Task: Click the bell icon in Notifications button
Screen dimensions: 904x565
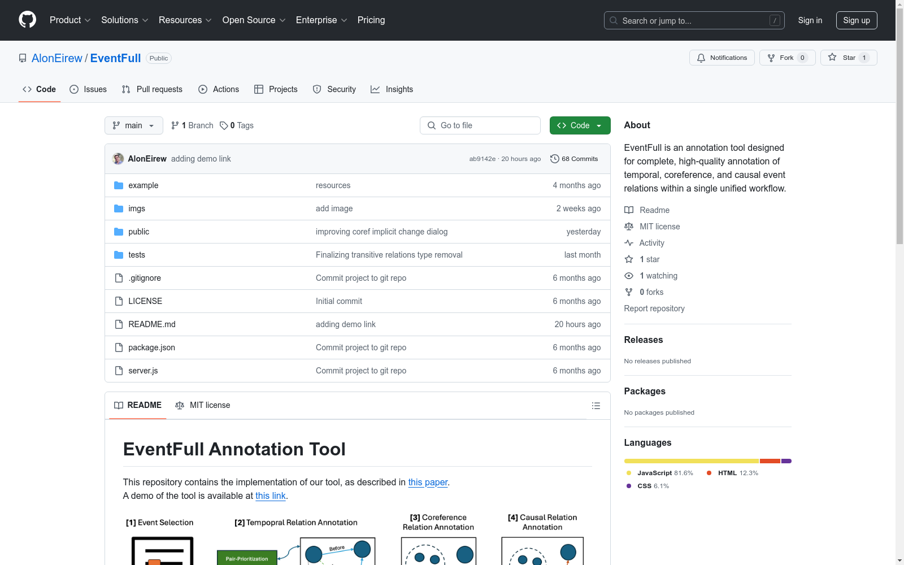Action: point(701,58)
